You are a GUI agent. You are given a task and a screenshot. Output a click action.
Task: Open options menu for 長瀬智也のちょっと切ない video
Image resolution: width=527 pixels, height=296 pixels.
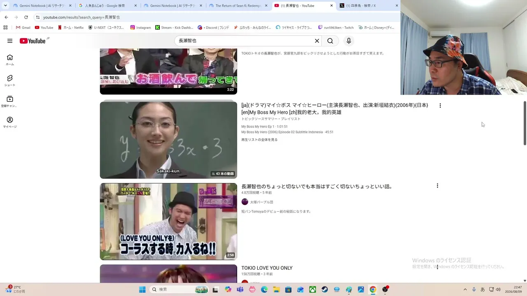(437, 186)
